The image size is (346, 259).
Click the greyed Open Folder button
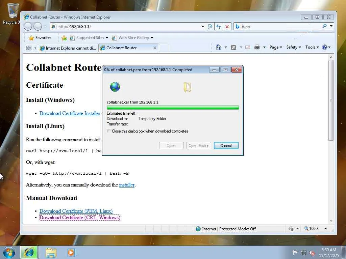click(x=199, y=146)
